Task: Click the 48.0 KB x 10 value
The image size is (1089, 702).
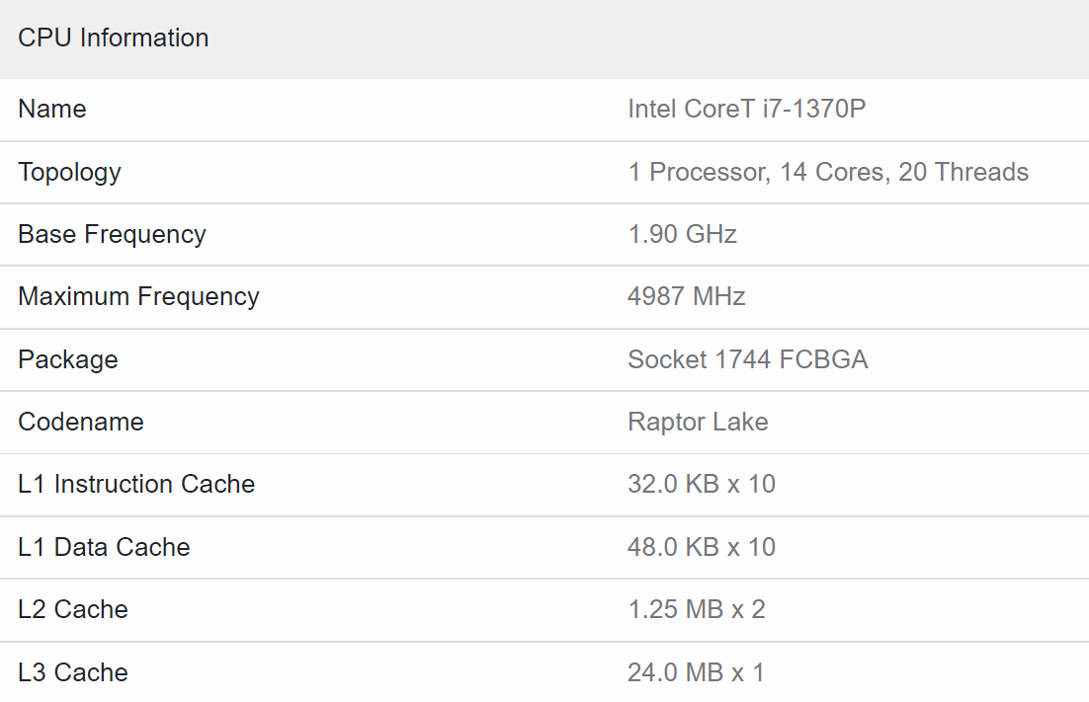Action: coord(701,547)
